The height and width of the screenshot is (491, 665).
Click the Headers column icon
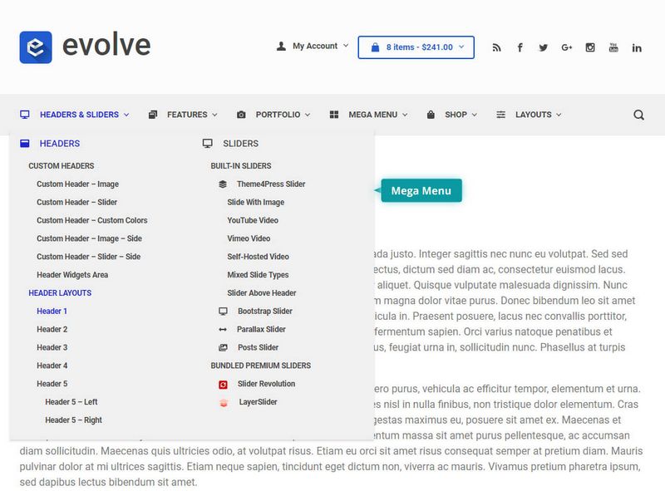[25, 144]
